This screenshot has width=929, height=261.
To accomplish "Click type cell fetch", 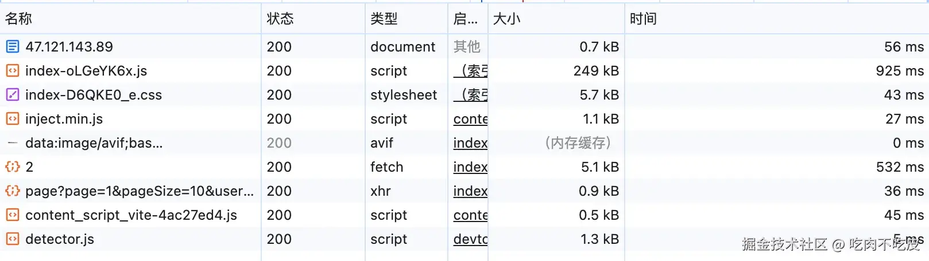I will 387,167.
